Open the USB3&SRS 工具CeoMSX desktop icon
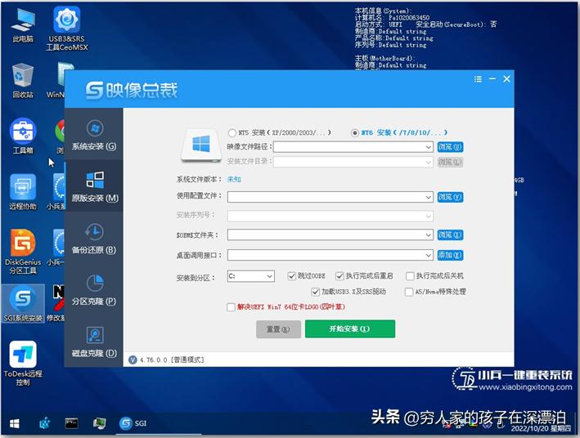This screenshot has height=438, width=580. pos(67,29)
